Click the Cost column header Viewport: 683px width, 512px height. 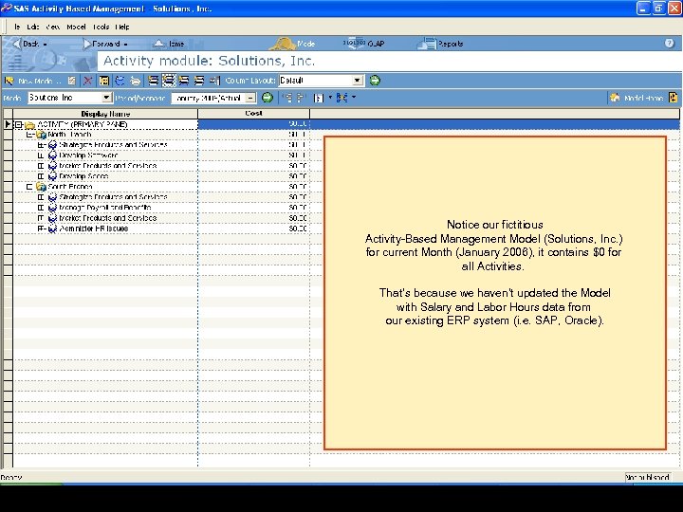pos(253,113)
